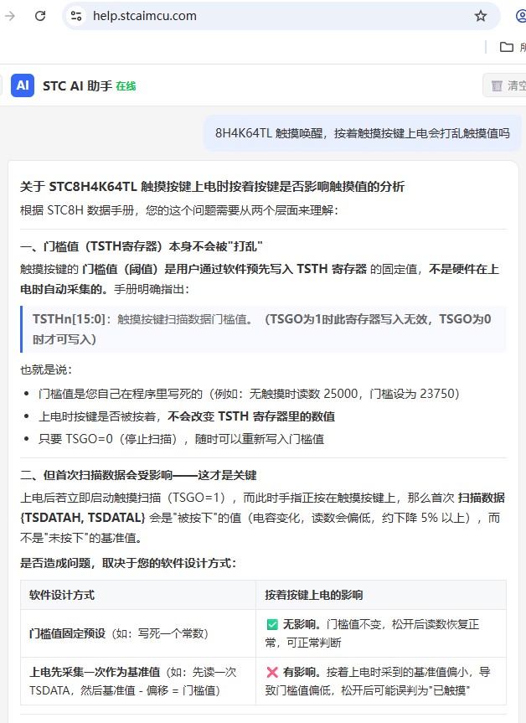This screenshot has width=526, height=723.
Task: Select the user question bubble about 8H4K64TL
Action: [363, 133]
